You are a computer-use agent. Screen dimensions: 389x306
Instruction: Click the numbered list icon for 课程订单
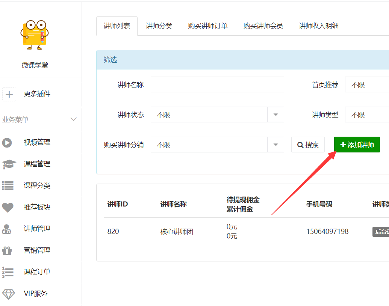(x=8, y=272)
